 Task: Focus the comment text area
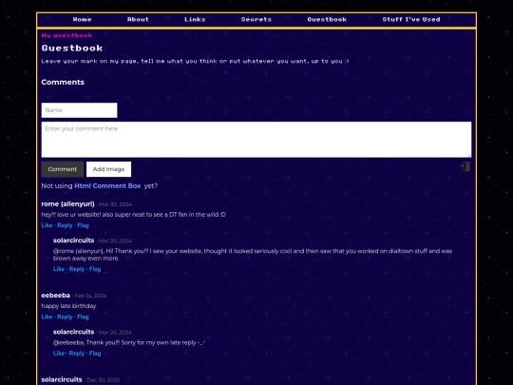pos(256,140)
